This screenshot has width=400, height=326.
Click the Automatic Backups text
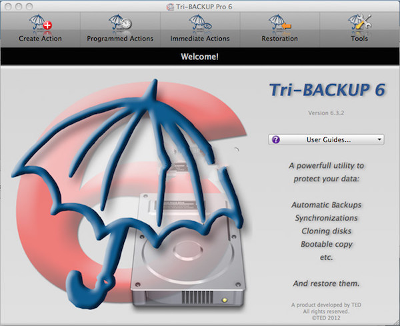tap(326, 205)
